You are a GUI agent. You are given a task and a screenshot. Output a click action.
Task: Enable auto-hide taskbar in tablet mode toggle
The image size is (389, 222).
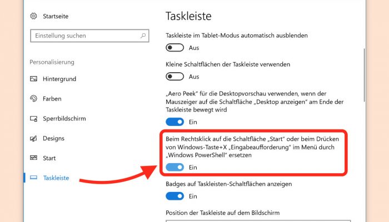click(175, 48)
